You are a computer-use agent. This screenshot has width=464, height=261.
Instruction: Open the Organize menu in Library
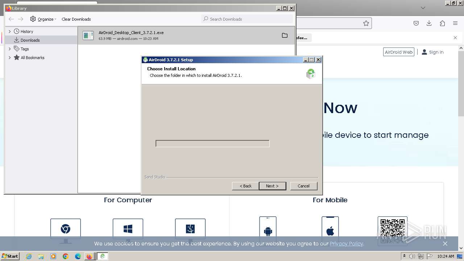click(43, 19)
